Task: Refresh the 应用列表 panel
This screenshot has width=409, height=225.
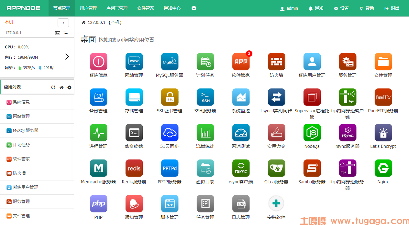Action: (x=53, y=87)
